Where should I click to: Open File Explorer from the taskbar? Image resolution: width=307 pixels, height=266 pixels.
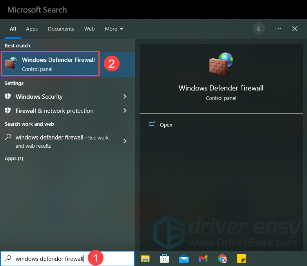(145, 258)
